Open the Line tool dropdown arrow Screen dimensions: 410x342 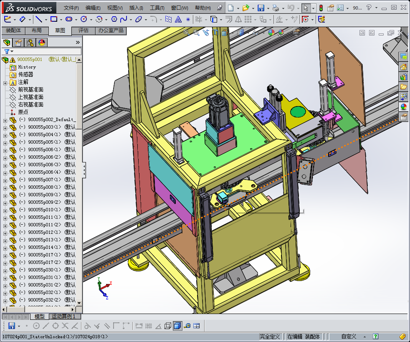[46, 20]
